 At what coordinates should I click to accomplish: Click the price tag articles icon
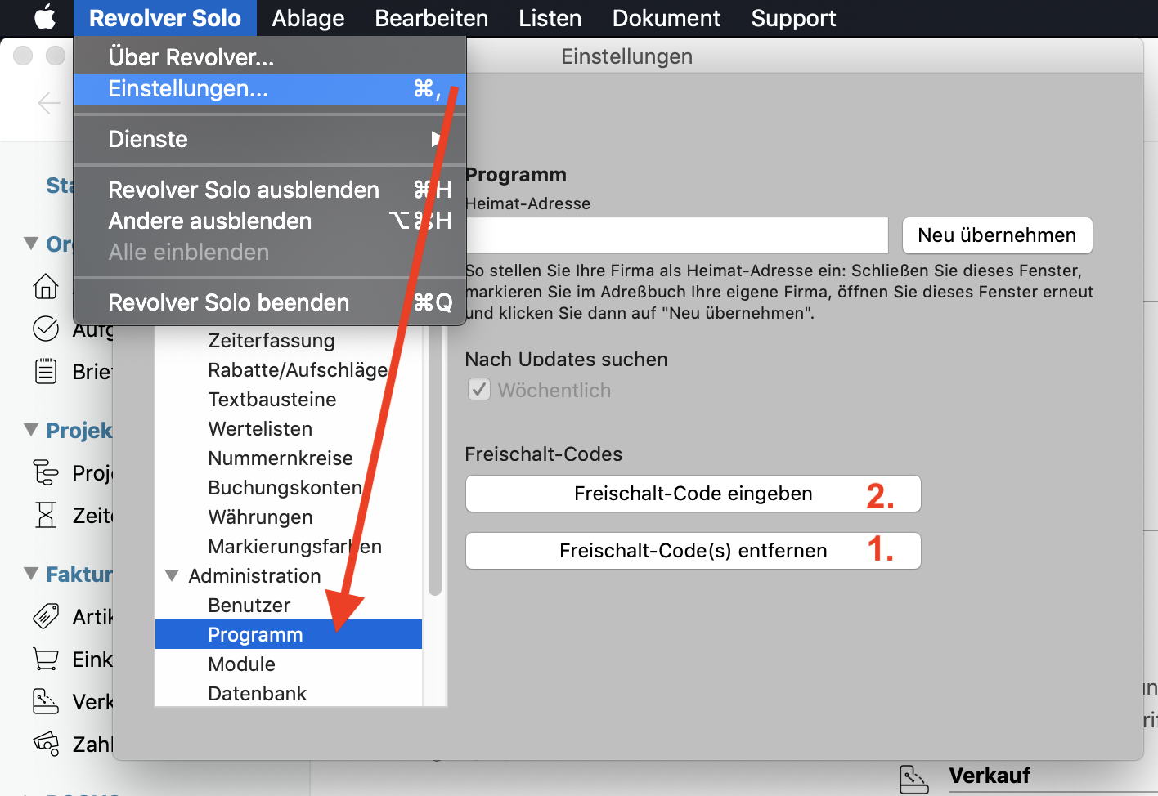coord(46,616)
